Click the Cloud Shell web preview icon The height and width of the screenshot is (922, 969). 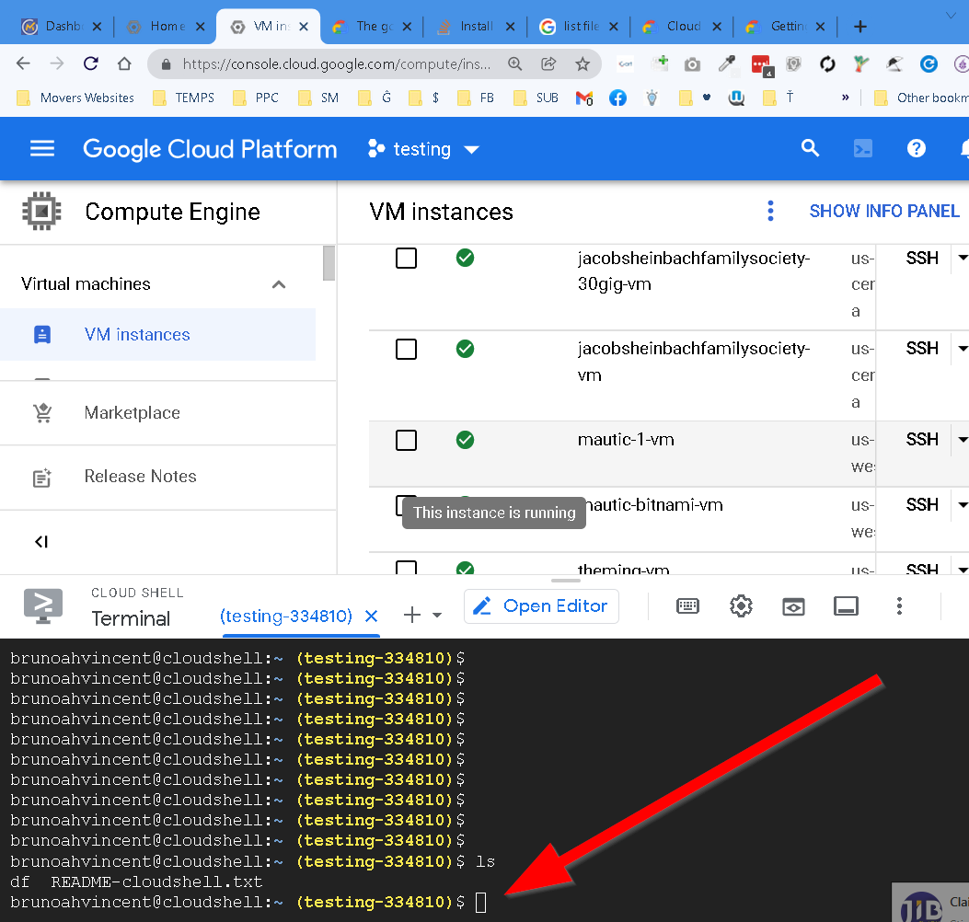click(793, 606)
